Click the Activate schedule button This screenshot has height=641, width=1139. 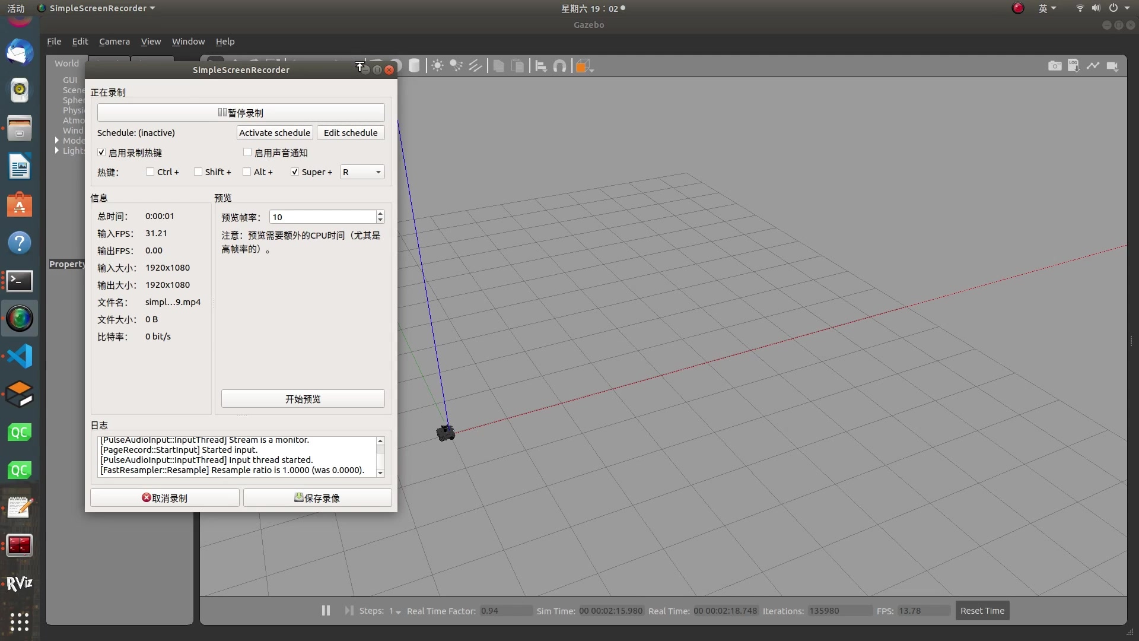pyautogui.click(x=275, y=133)
